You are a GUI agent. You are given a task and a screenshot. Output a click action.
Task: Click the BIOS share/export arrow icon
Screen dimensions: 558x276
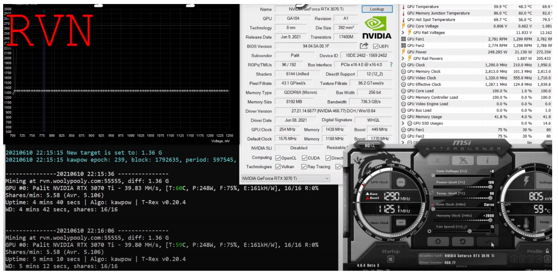pyautogui.click(x=364, y=46)
